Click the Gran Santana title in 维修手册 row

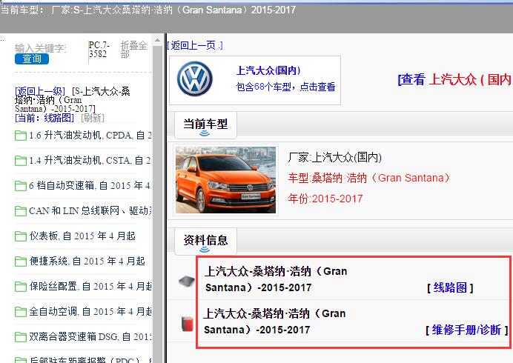(x=274, y=322)
